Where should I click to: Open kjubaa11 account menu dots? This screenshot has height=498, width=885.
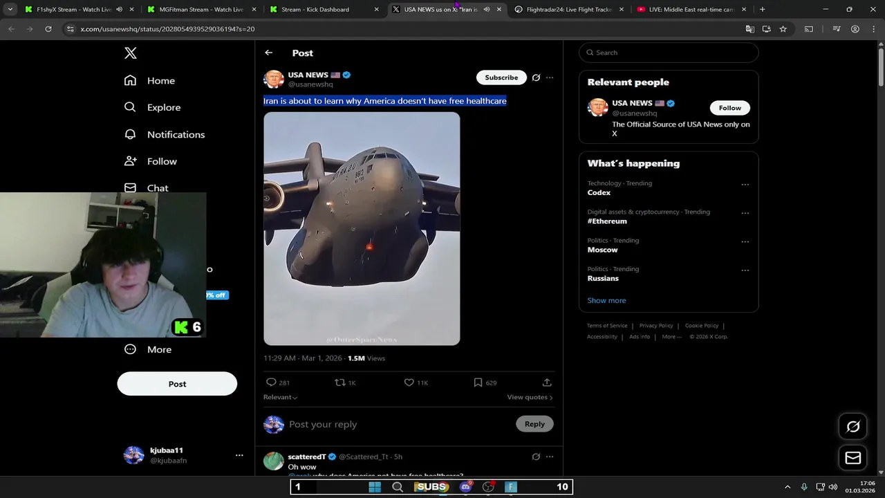point(239,455)
